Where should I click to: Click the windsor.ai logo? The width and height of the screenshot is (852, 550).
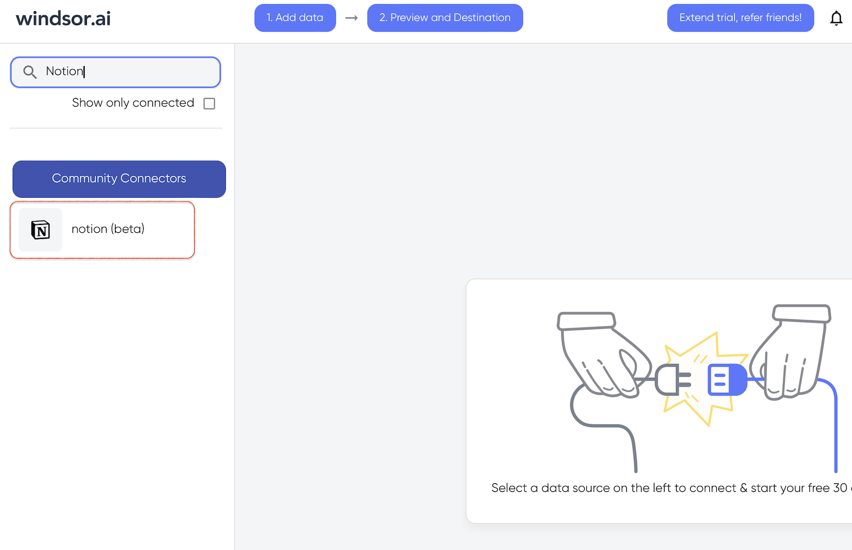pyautogui.click(x=63, y=19)
